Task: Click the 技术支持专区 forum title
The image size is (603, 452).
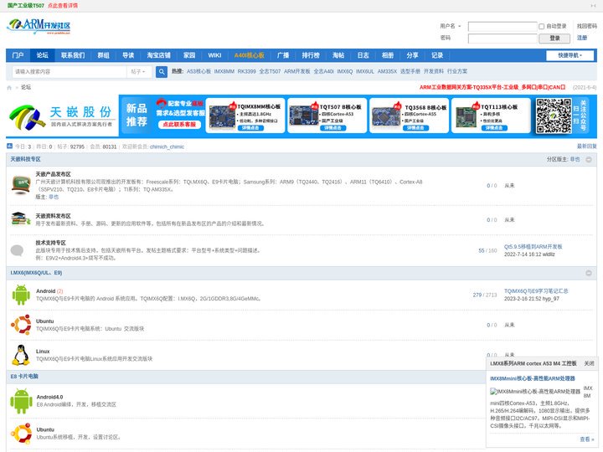Action: (51, 243)
